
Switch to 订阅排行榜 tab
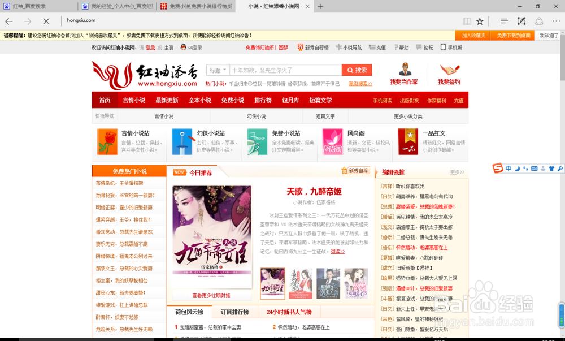[x=234, y=312]
